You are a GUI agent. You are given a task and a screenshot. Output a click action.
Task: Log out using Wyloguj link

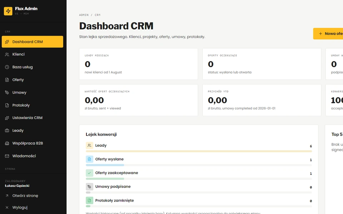[33, 208]
